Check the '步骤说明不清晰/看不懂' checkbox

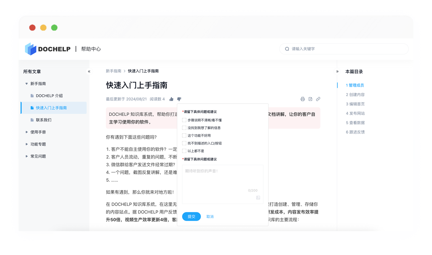184,120
